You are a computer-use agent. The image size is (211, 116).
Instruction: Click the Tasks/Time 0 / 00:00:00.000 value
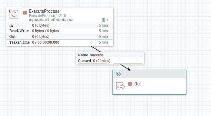click(x=45, y=42)
